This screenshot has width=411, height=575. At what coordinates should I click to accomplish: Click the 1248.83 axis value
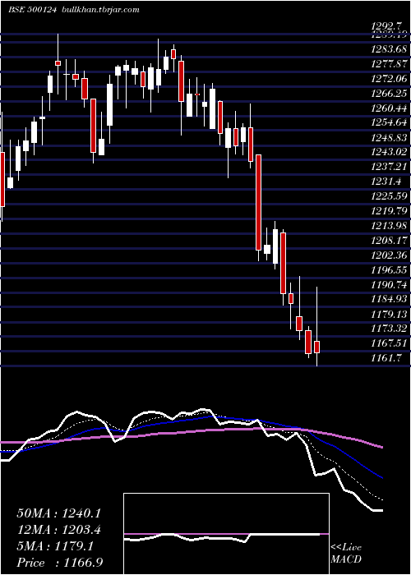tap(390, 137)
